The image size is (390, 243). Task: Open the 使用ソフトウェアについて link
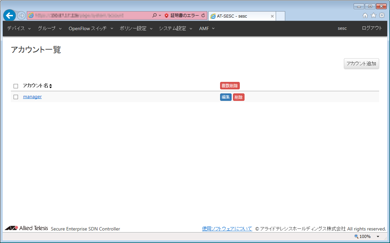[x=227, y=228]
